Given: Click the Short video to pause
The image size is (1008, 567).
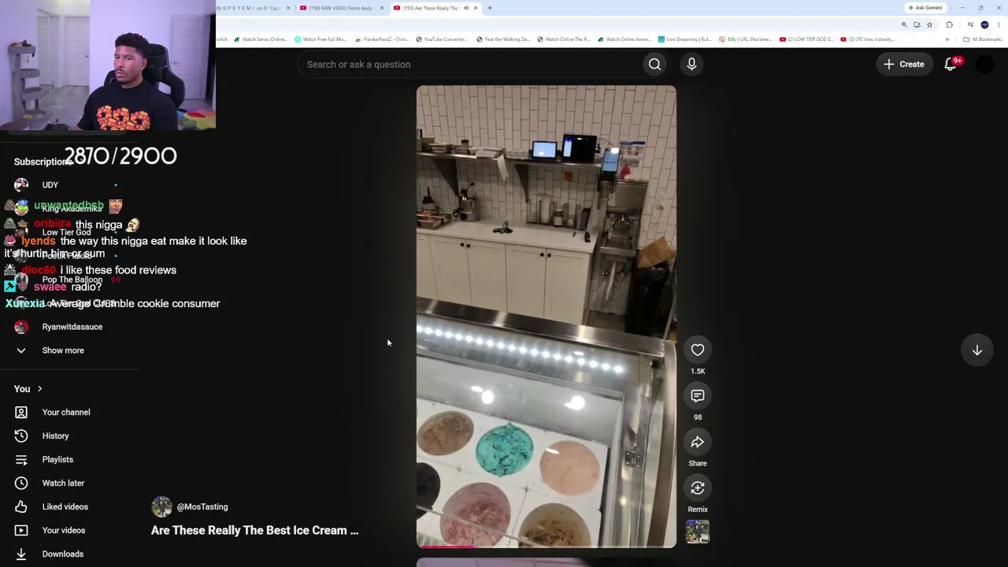Looking at the screenshot, I should 546,315.
